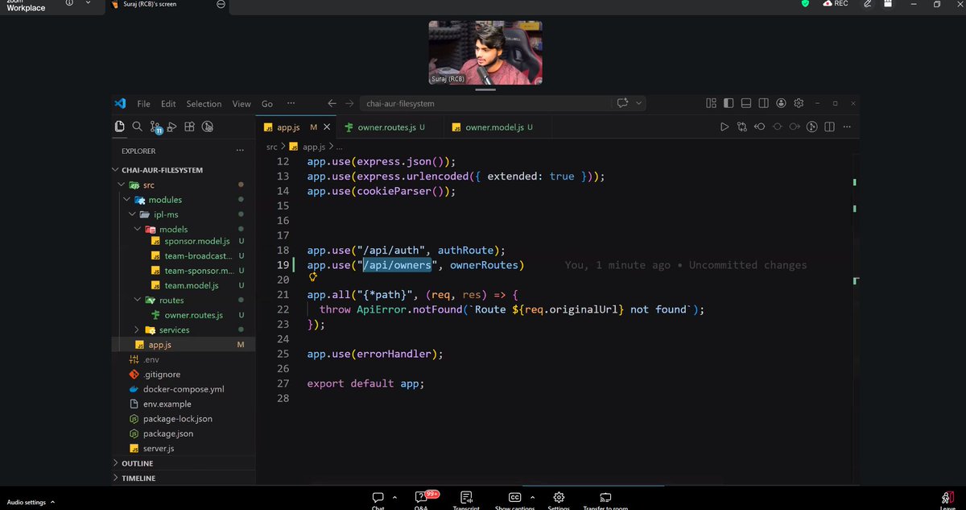The width and height of the screenshot is (966, 510).
Task: Open the caret next to Show captions
Action: pos(532,497)
